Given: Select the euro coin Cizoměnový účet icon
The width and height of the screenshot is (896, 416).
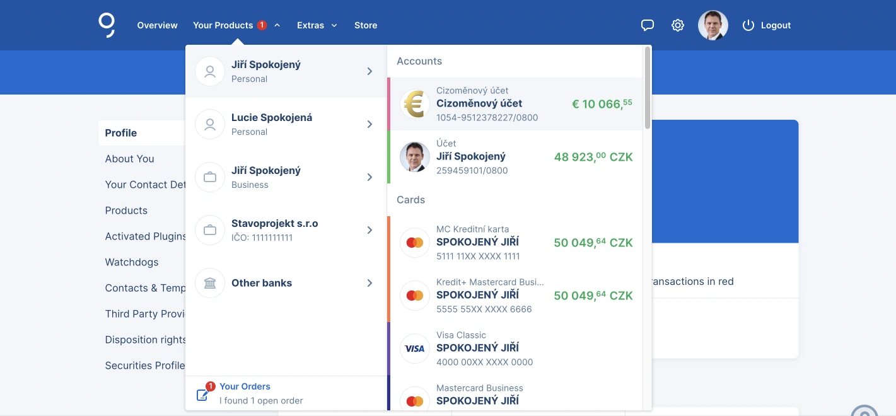Looking at the screenshot, I should point(414,104).
